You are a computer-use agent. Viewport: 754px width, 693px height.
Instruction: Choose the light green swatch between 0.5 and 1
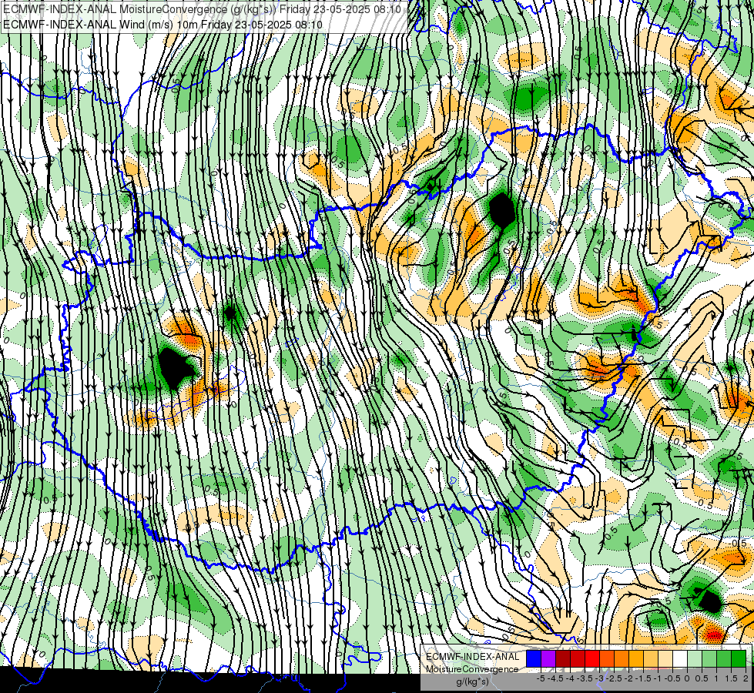[709, 658]
